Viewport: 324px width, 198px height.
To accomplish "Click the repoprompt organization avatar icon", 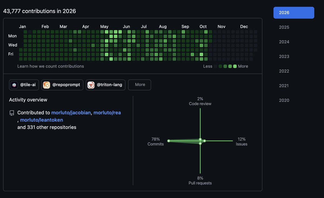I will click(x=46, y=85).
